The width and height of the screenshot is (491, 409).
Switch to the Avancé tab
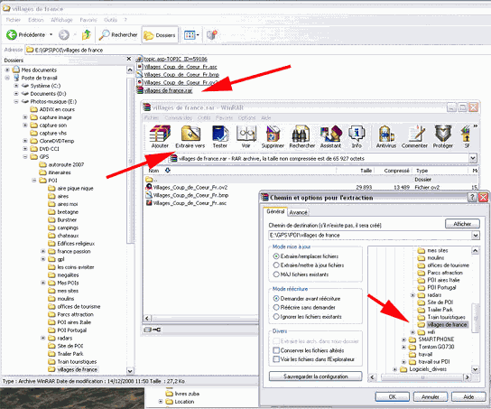[298, 212]
